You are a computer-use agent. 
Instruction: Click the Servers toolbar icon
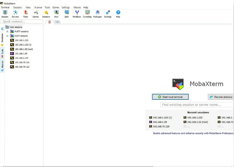(x=15, y=14)
